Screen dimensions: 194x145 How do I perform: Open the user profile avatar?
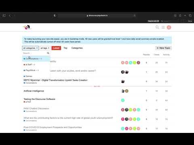(x=169, y=27)
